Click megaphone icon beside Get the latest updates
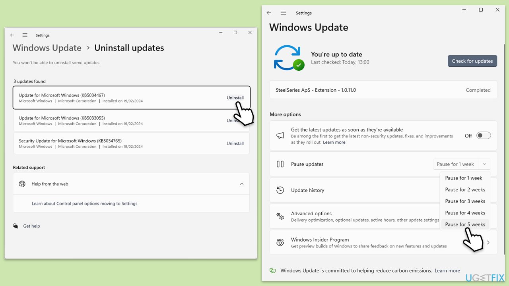509x286 pixels. [280, 135]
